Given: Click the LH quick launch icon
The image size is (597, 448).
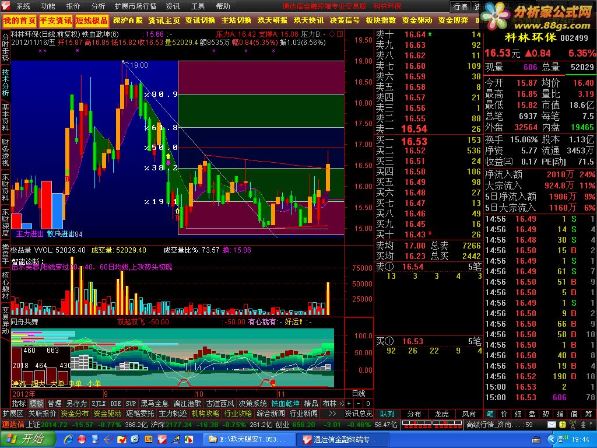Looking at the screenshot, I should [149, 440].
